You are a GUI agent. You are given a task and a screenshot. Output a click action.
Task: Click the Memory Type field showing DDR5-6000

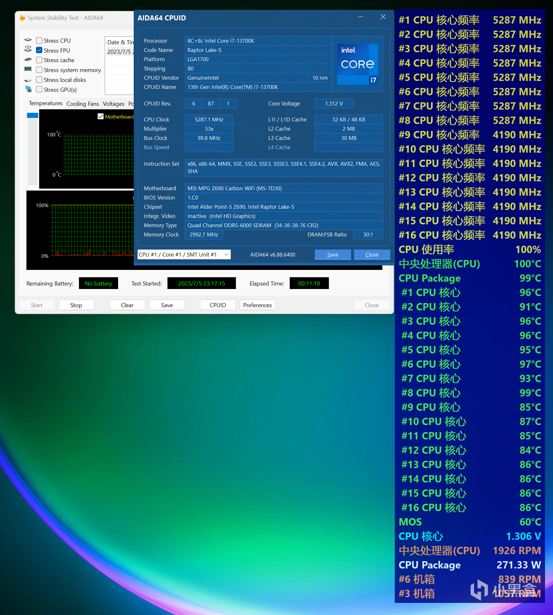[284, 225]
